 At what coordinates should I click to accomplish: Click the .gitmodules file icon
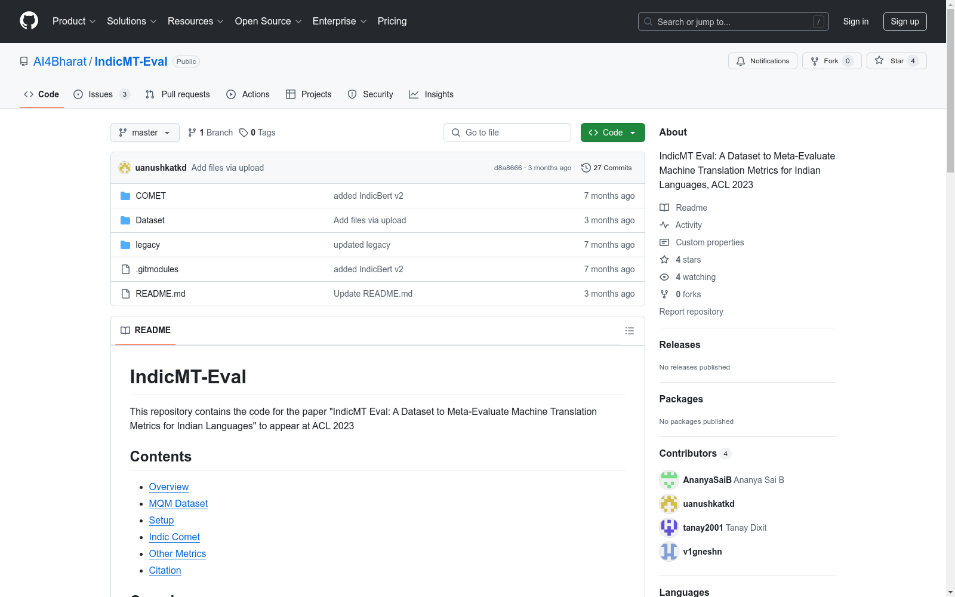click(x=125, y=269)
